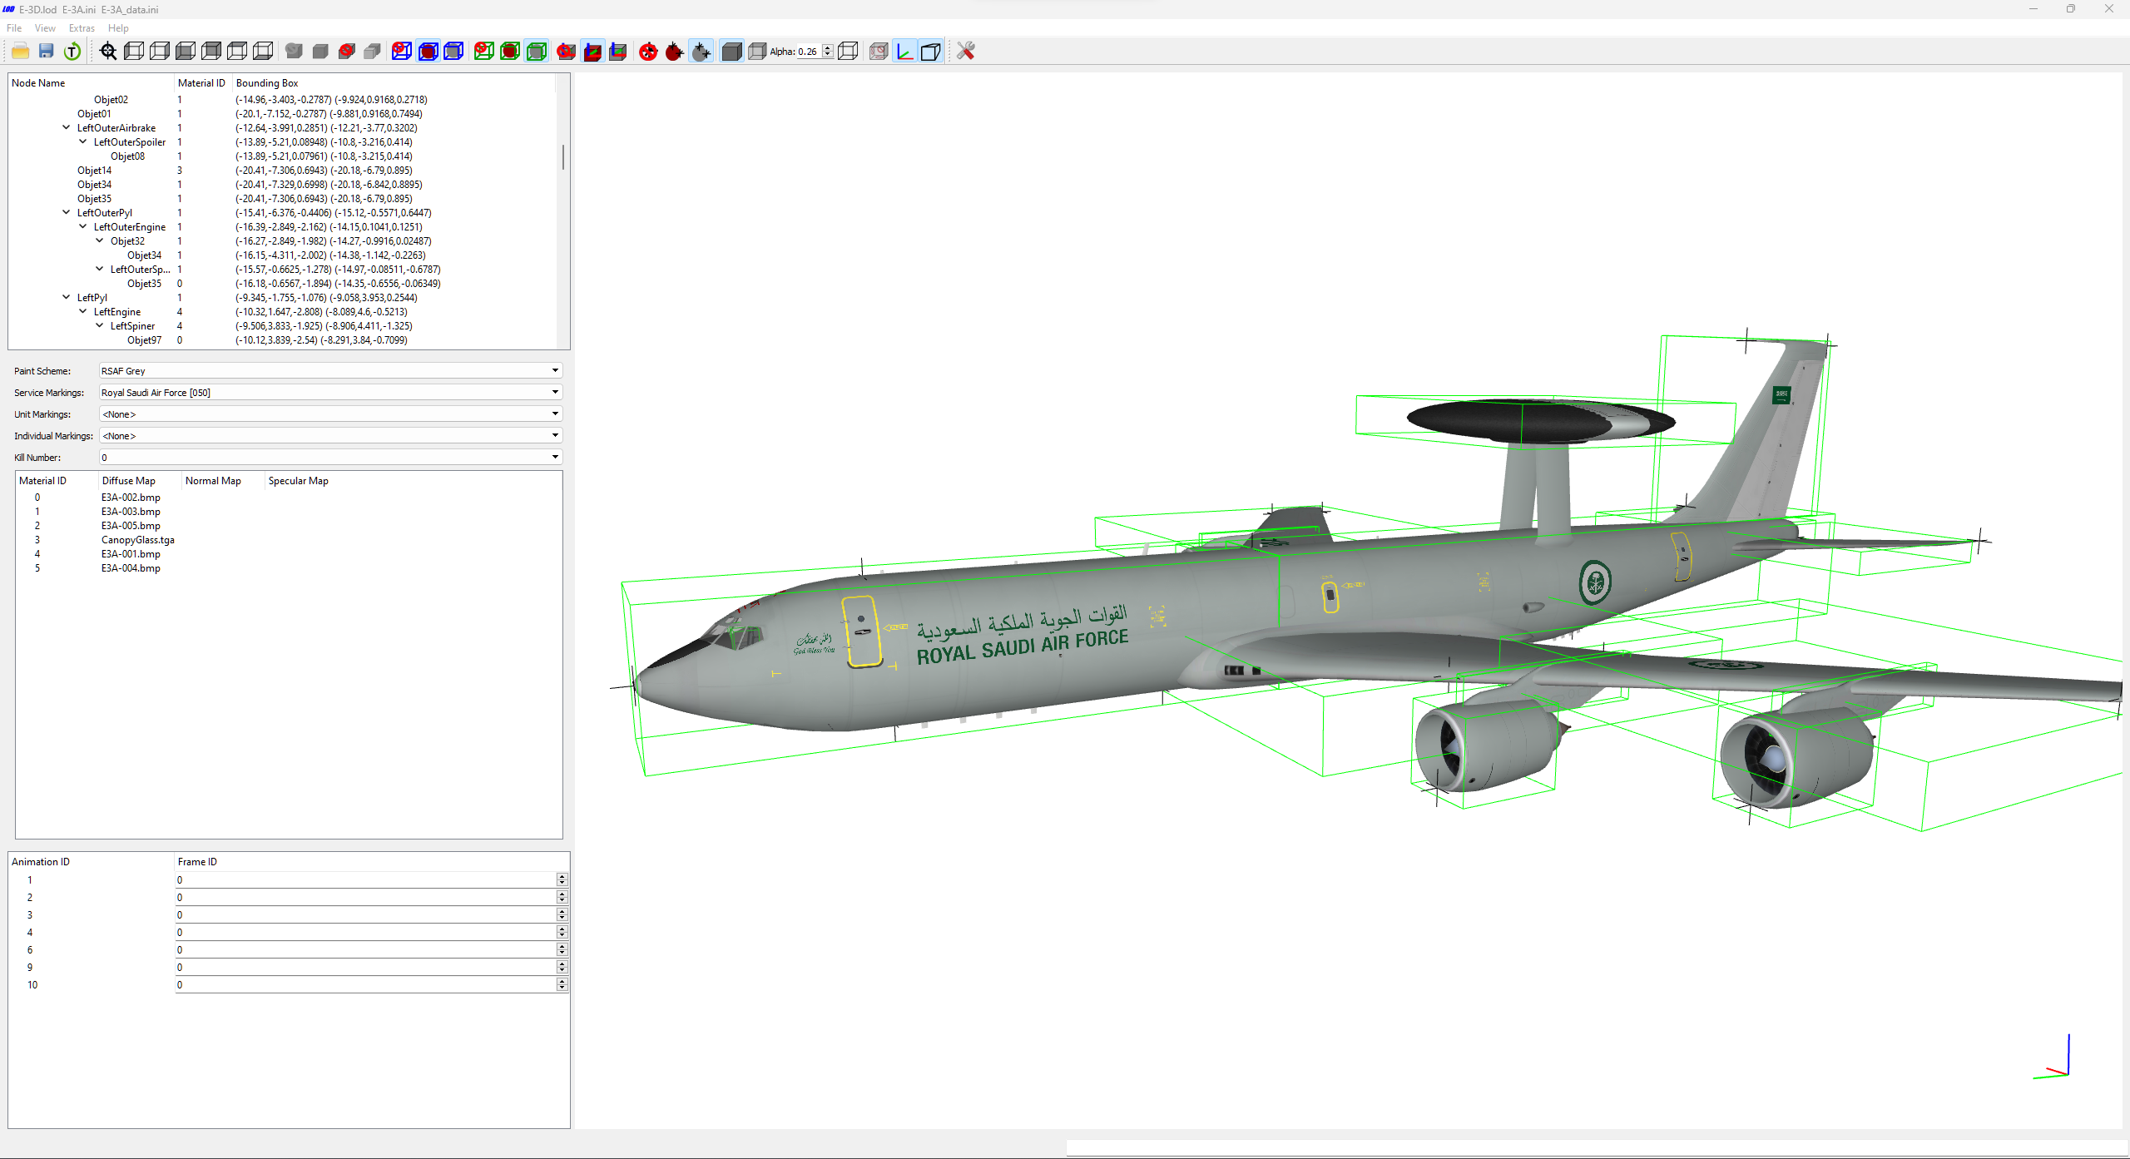Click the grey cube with red prohibition sign

pos(347,52)
